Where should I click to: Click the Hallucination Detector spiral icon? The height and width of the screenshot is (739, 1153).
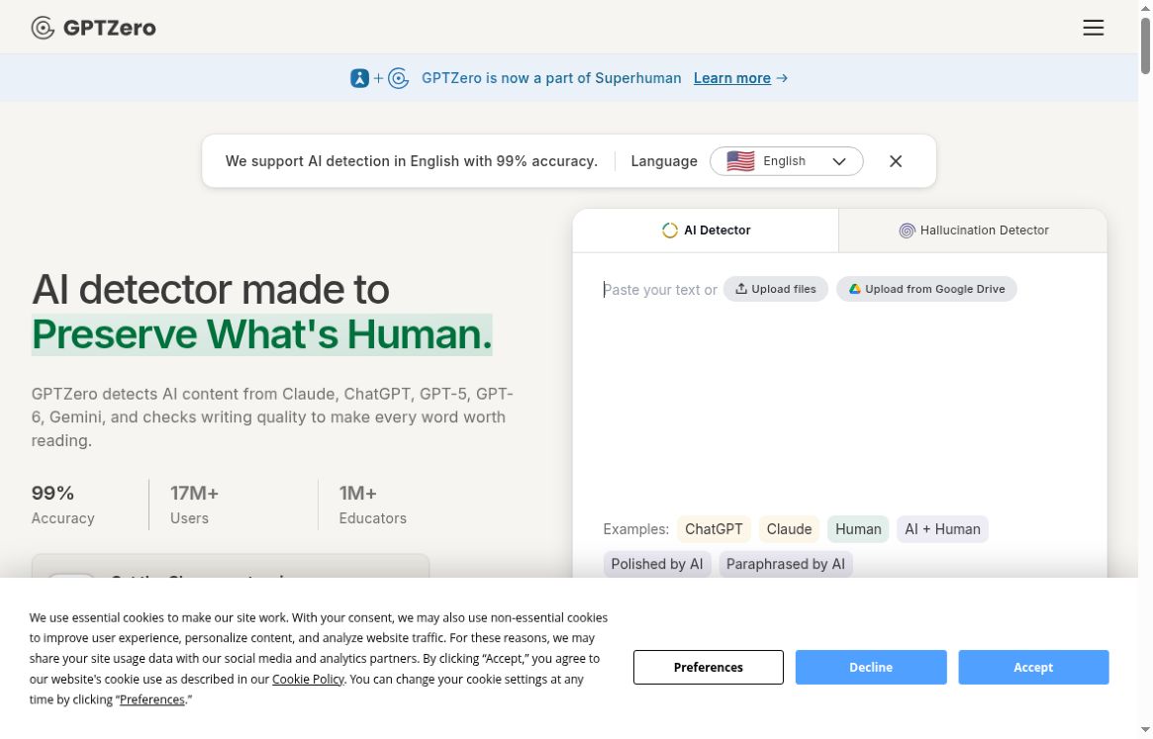click(x=907, y=231)
